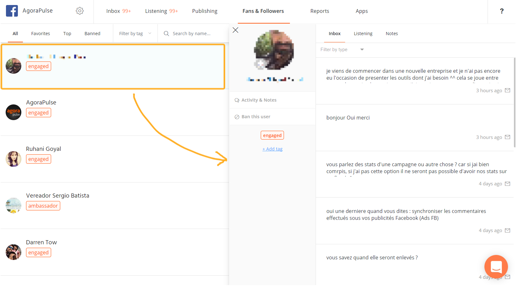Select Fans & Followers section
The width and height of the screenshot is (518, 286).
263,11
